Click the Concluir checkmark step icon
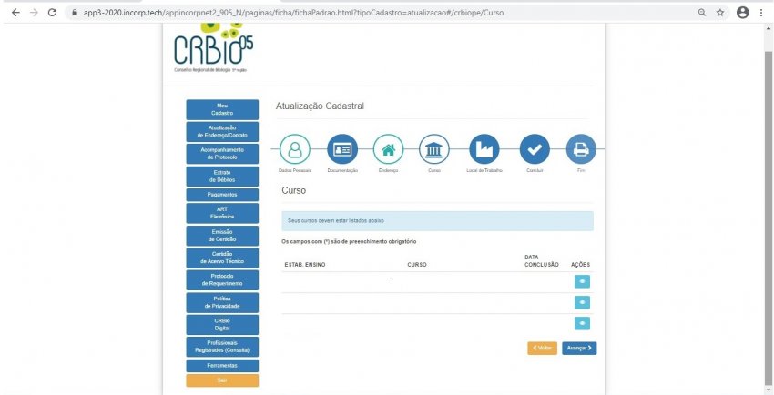This screenshot has height=395, width=774. pyautogui.click(x=535, y=149)
